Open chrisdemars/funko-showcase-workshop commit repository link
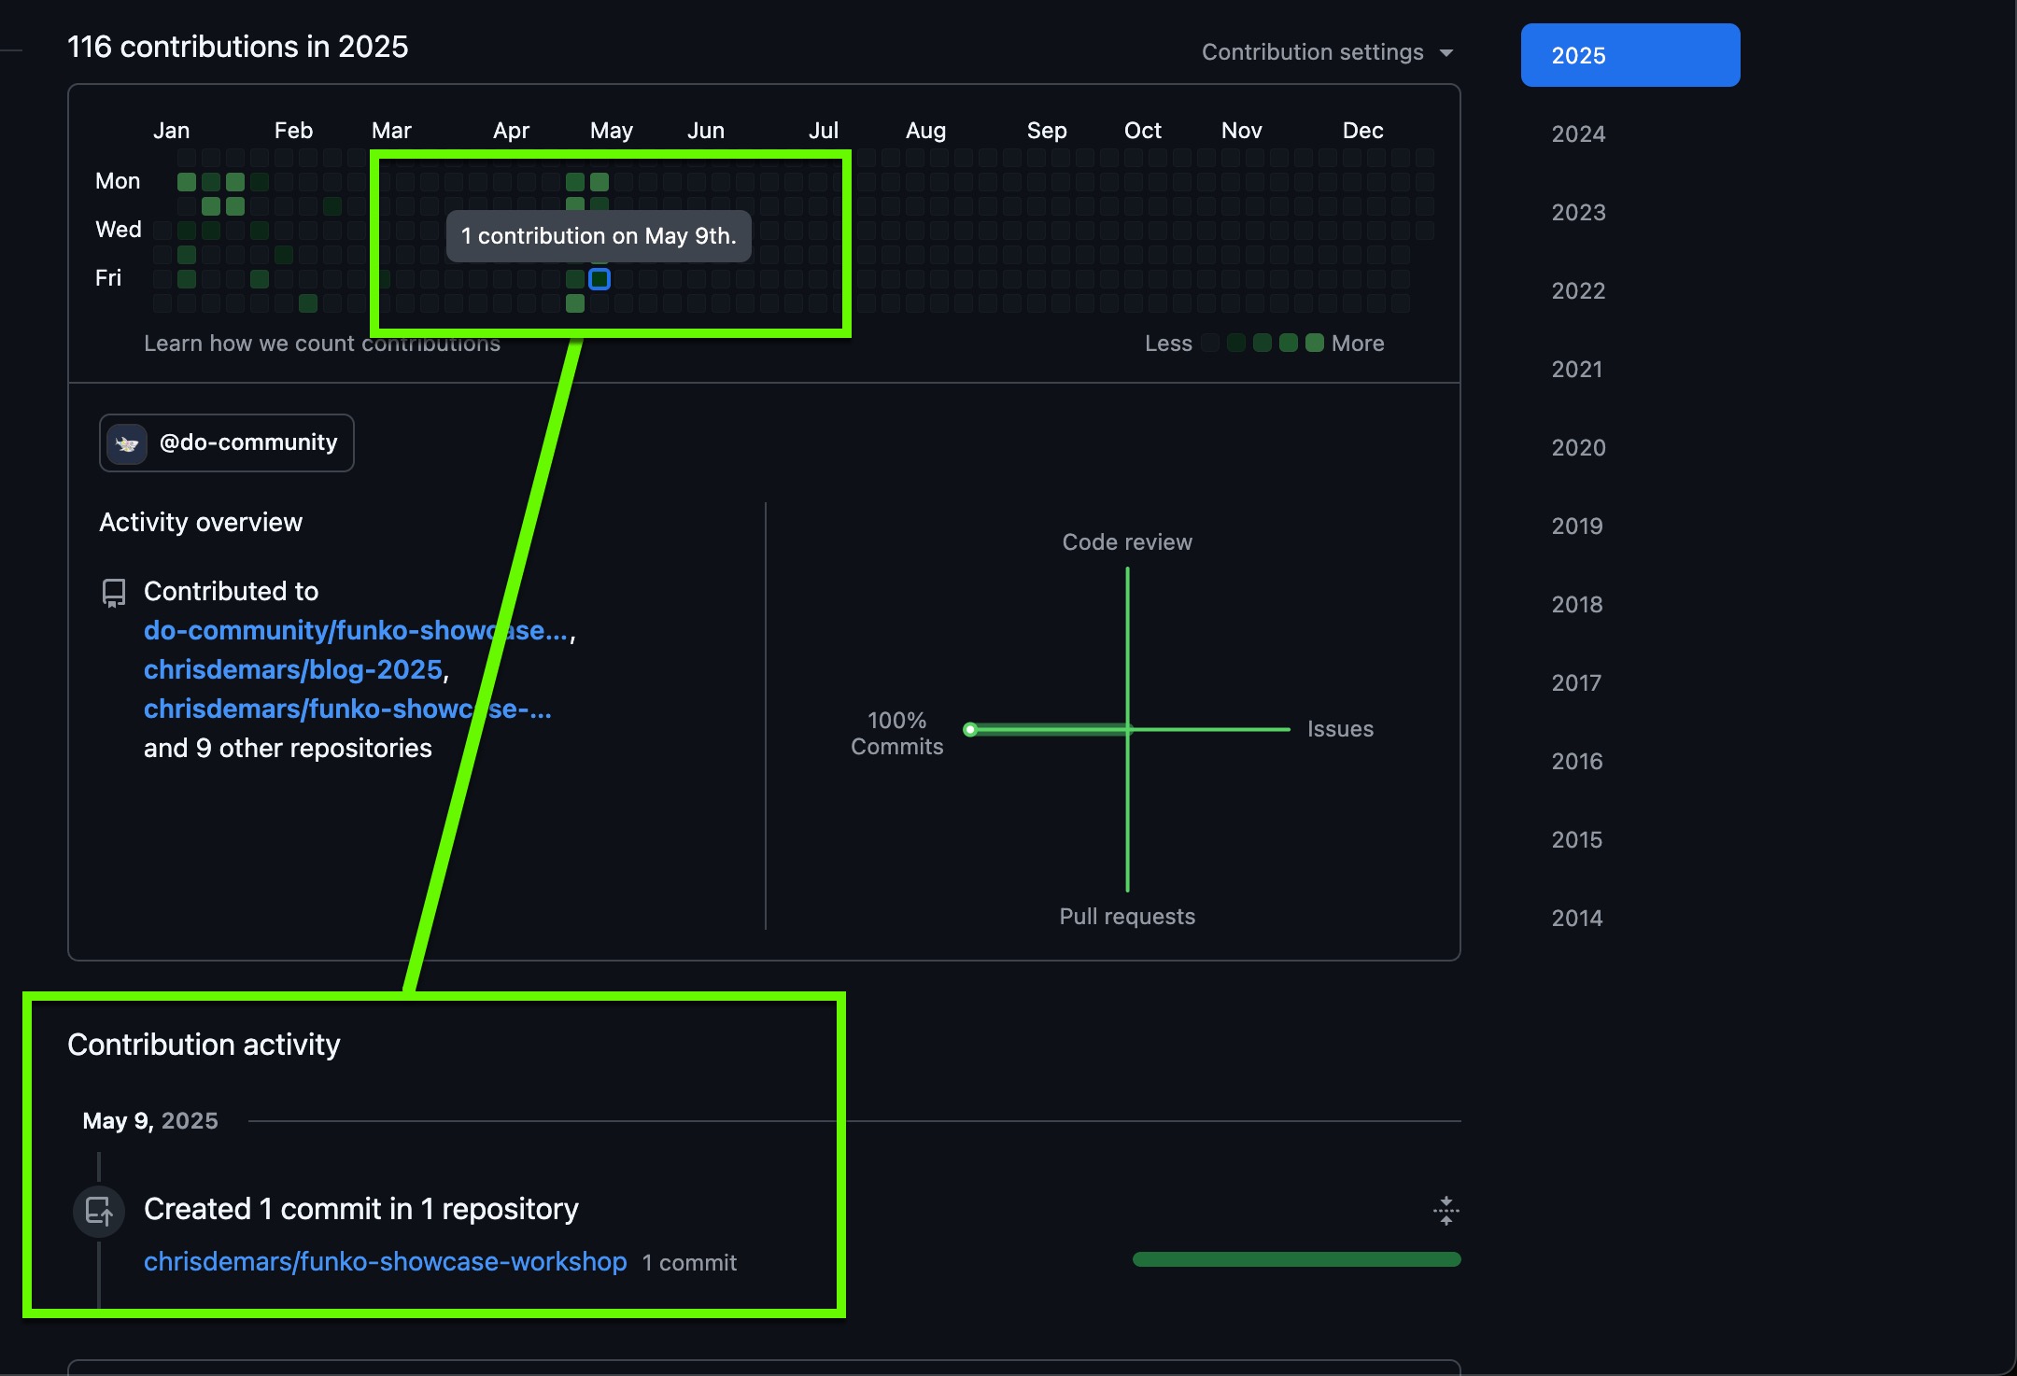The width and height of the screenshot is (2017, 1376). (x=385, y=1261)
